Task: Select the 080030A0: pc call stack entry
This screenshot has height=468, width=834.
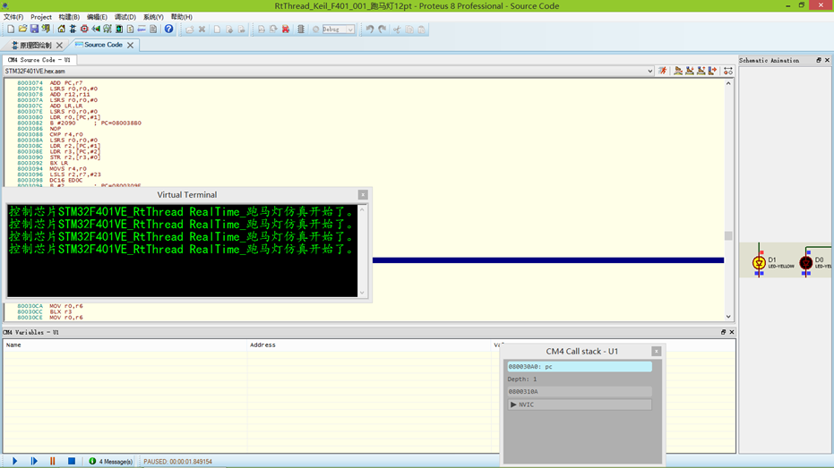Action: coord(580,367)
